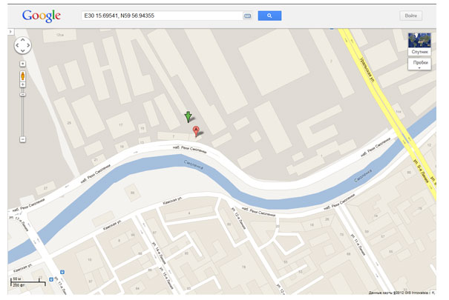Pan the map left with the arrow
The width and height of the screenshot is (449, 300).
pyautogui.click(x=18, y=45)
